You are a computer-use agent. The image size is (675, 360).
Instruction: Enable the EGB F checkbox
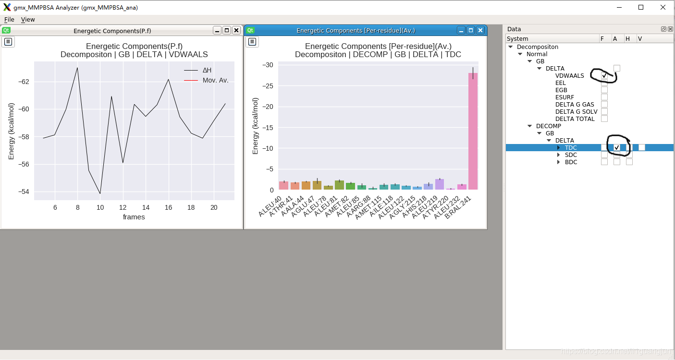tap(604, 90)
